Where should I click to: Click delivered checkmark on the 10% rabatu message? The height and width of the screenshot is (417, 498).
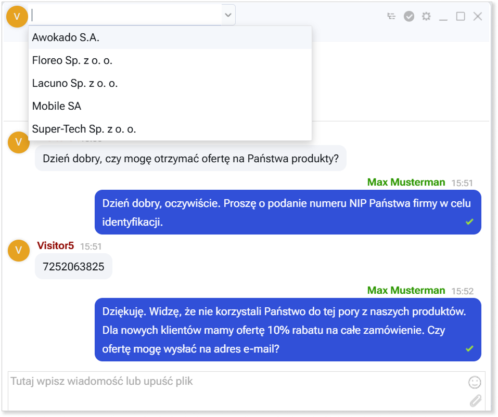click(469, 348)
